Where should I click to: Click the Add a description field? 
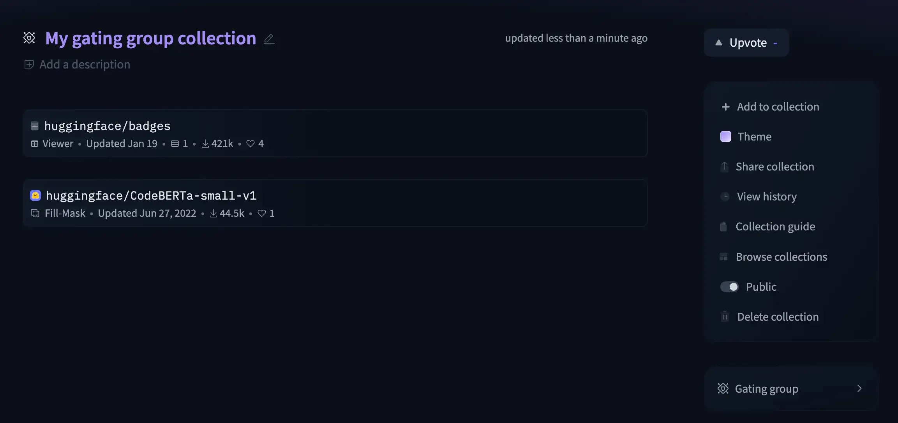85,65
